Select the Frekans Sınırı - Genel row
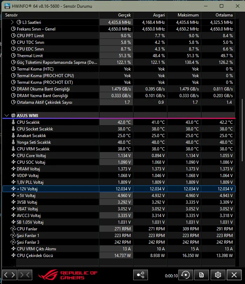 119,29
